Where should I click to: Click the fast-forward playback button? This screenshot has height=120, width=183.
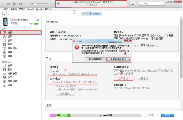pyautogui.click(x=21, y=4)
